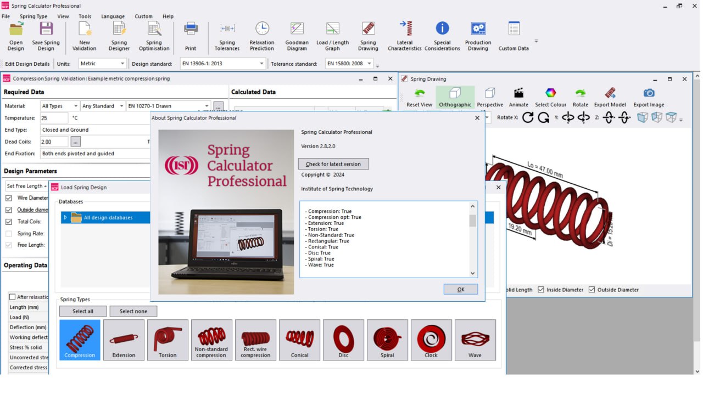Screen dimensions: 703x395
Task: Uncheck Inside Diameter in Spring Drawing
Action: pos(541,290)
